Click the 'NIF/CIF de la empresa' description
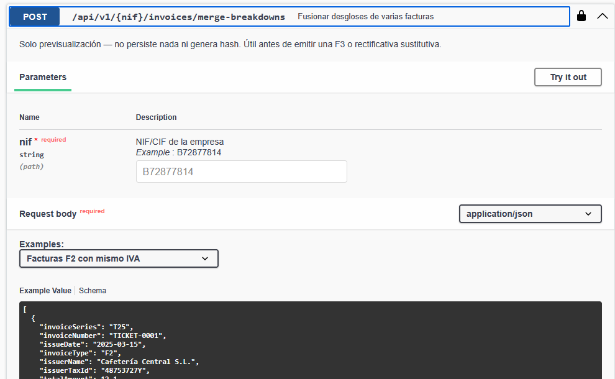This screenshot has width=615, height=379. pos(180,142)
